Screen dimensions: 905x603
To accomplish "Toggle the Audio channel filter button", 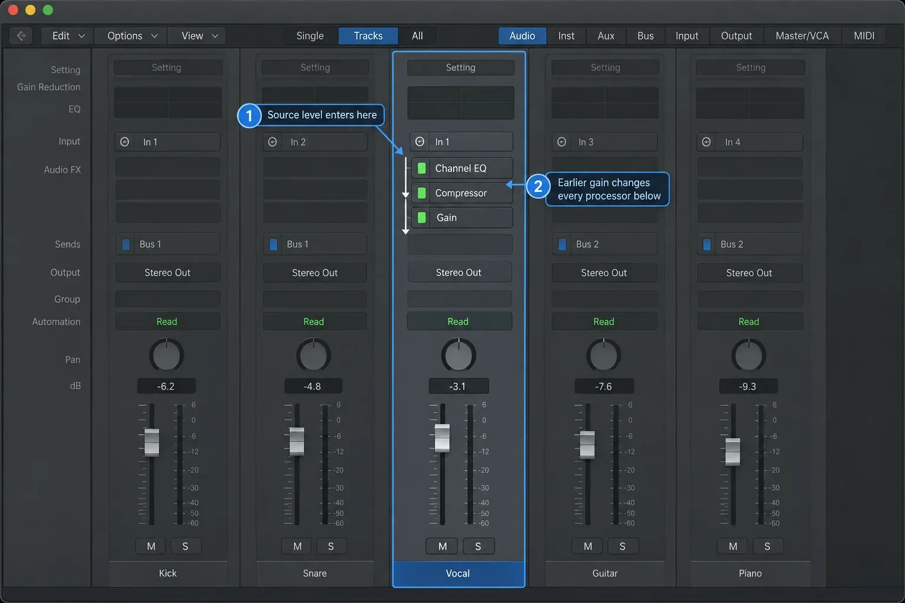I will coord(523,36).
